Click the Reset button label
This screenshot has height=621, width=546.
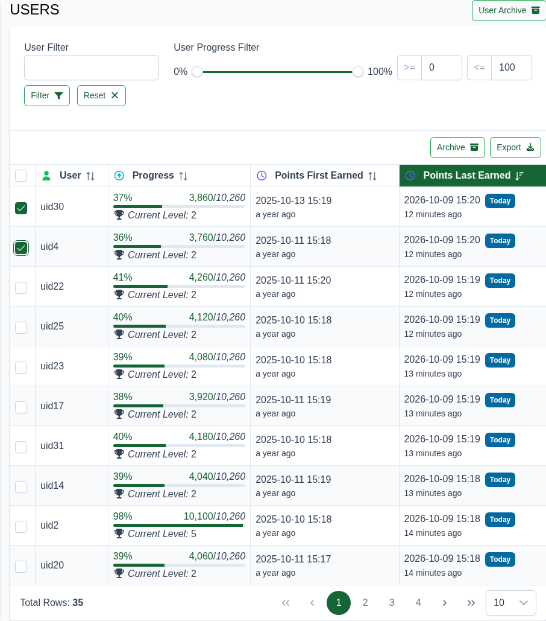(95, 95)
